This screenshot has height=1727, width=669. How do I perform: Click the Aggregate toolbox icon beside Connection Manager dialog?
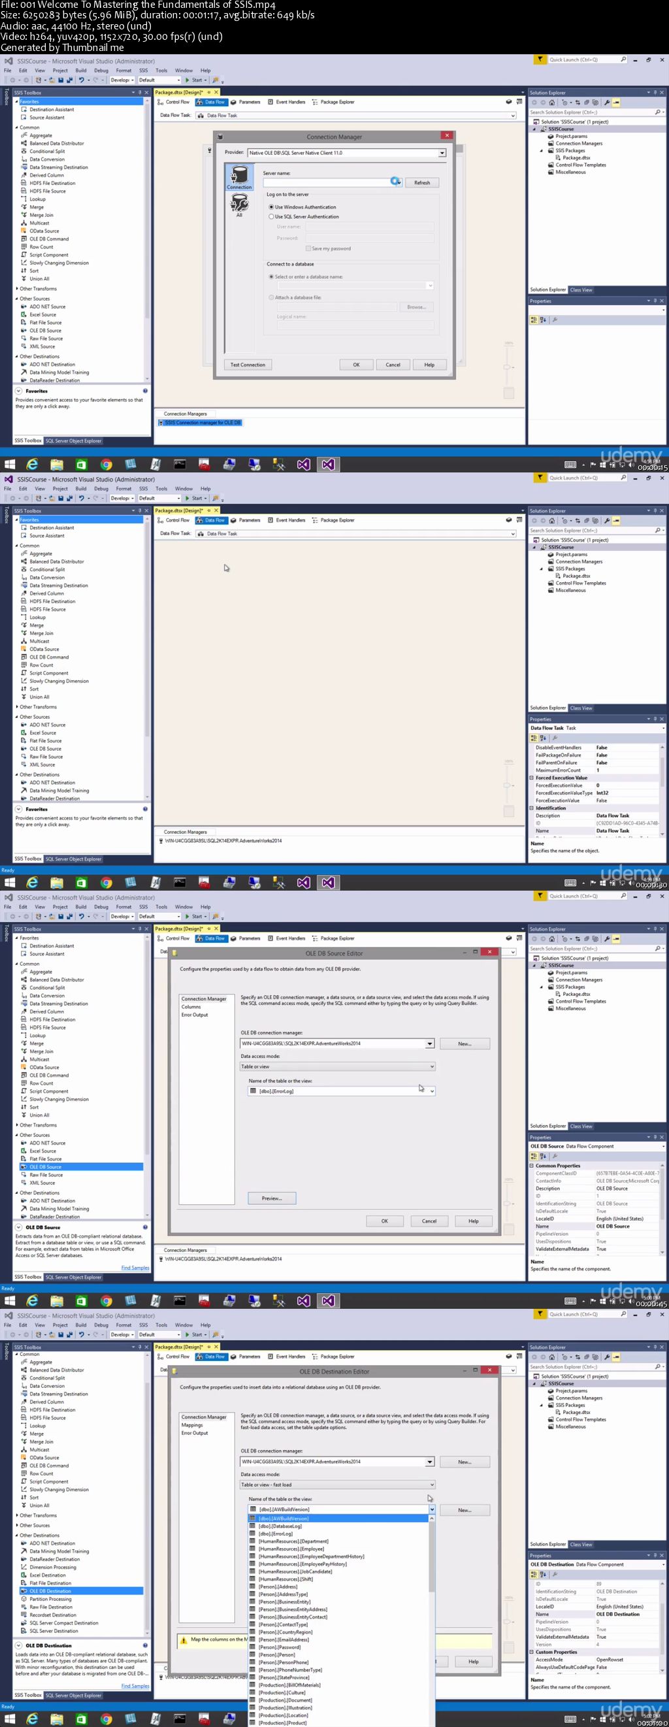[x=24, y=135]
